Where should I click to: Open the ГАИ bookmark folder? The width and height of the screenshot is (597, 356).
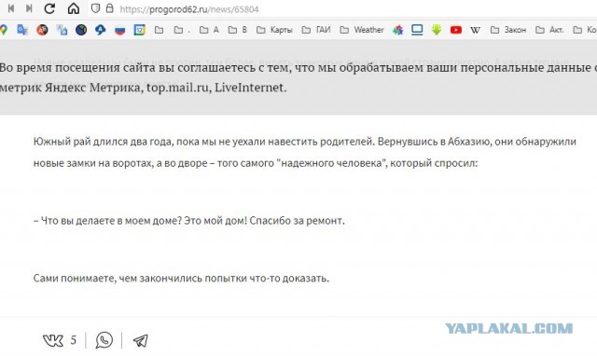(316, 30)
